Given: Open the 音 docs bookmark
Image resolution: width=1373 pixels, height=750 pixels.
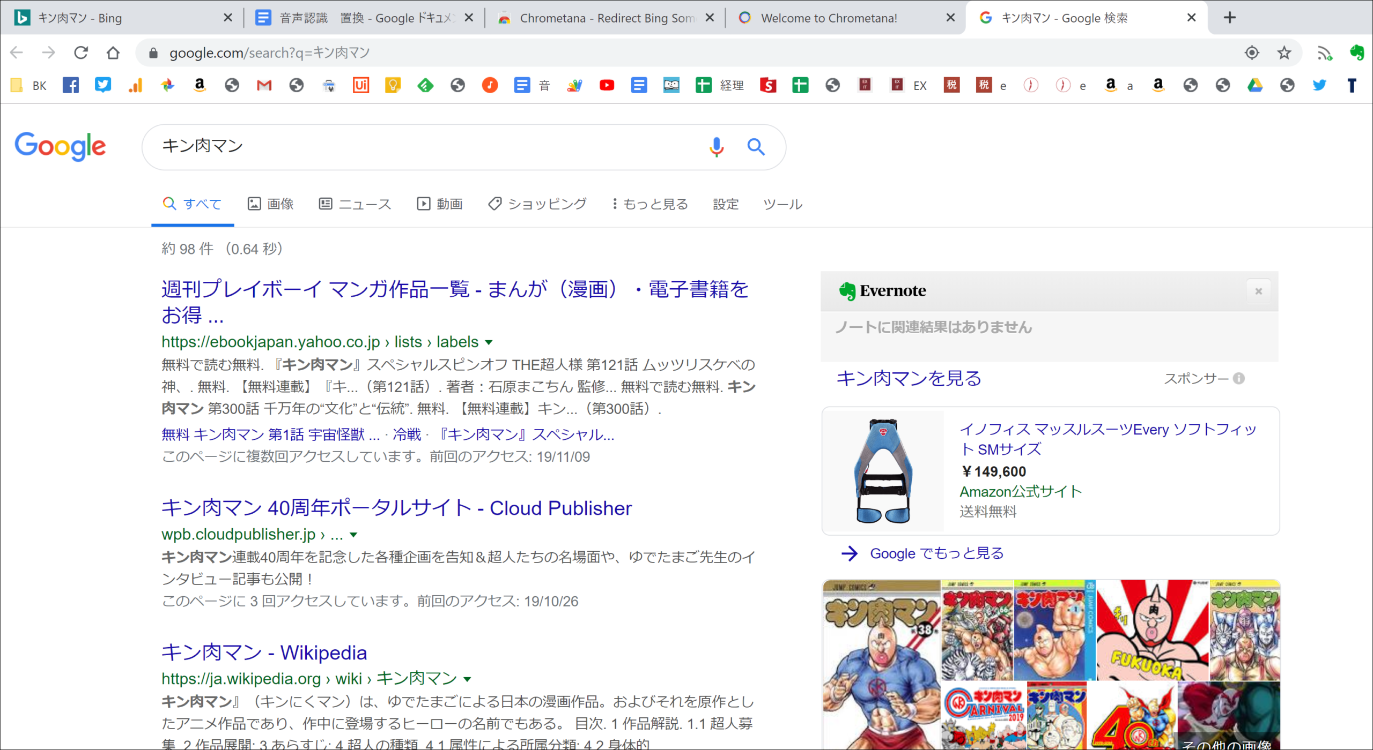Looking at the screenshot, I should pyautogui.click(x=532, y=85).
